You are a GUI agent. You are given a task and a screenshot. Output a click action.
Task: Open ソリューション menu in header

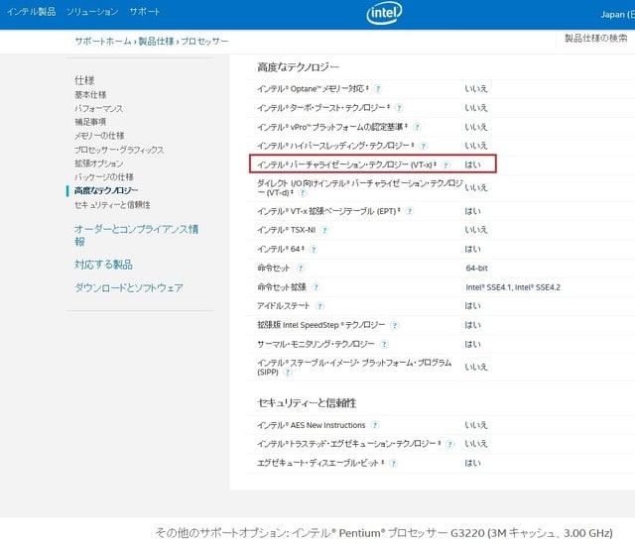pyautogui.click(x=92, y=12)
